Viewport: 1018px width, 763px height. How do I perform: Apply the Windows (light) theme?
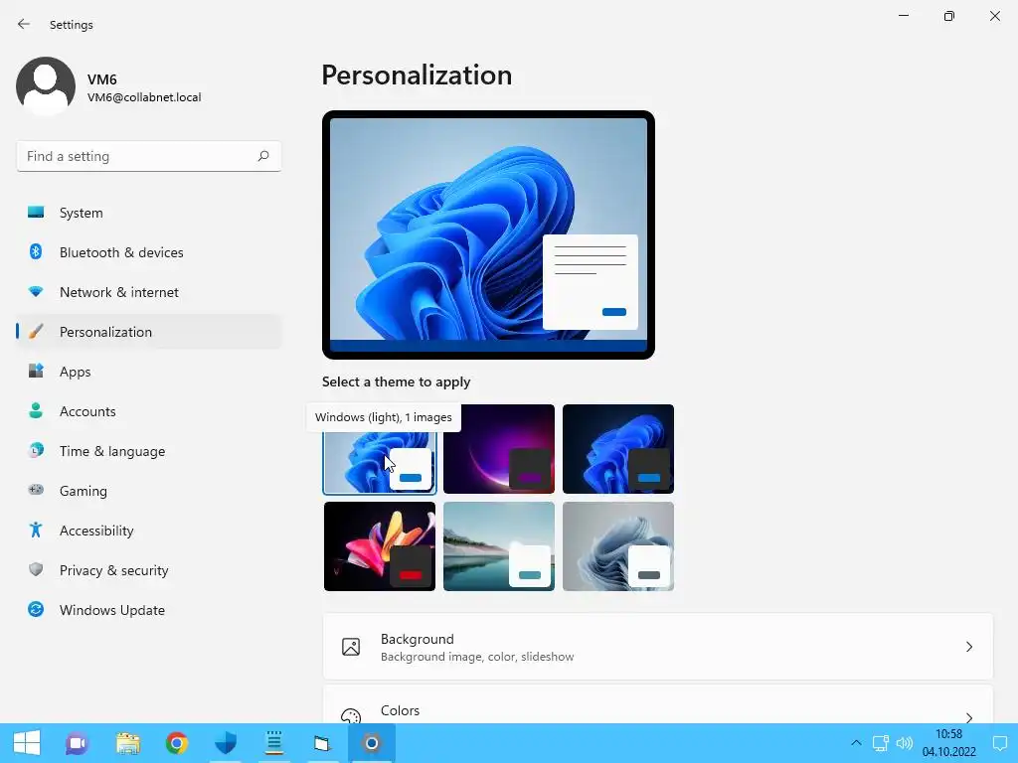click(380, 449)
